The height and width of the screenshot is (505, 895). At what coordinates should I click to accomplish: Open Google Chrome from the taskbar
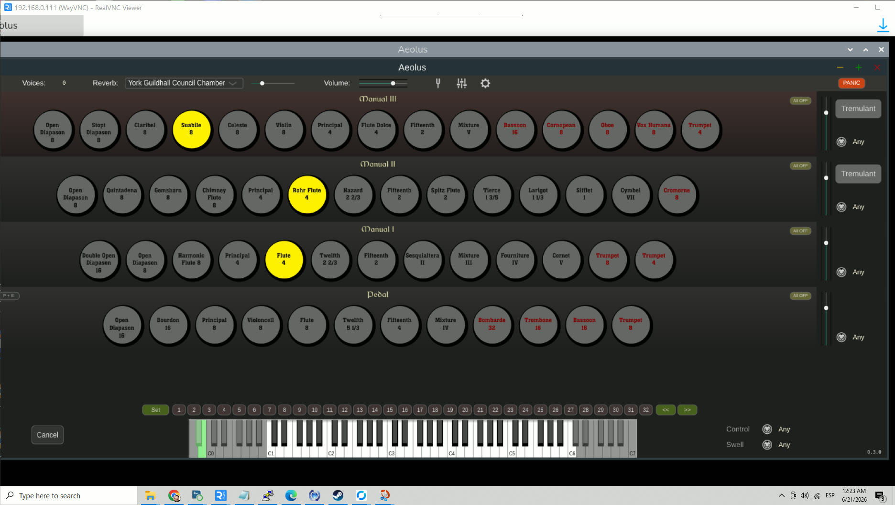[x=174, y=495]
